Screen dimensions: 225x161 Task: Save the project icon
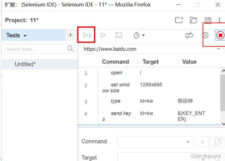(x=208, y=20)
